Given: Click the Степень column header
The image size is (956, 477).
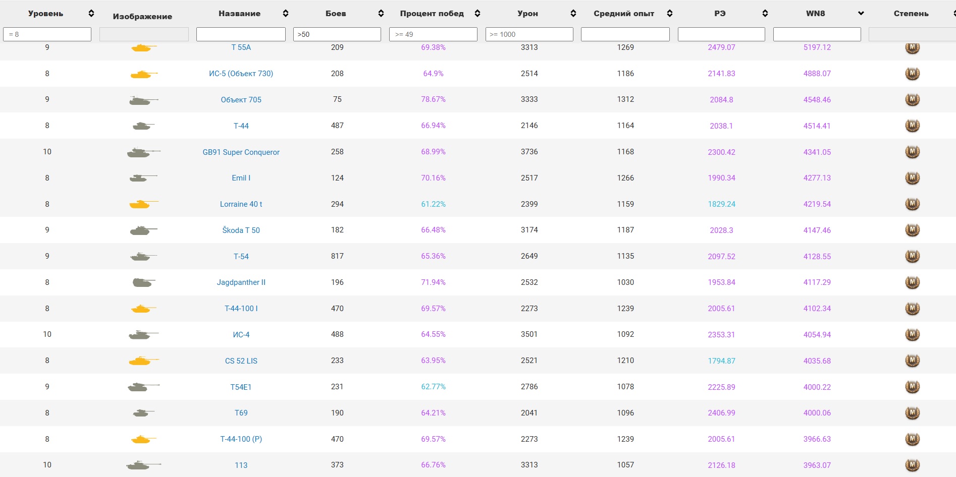Looking at the screenshot, I should click(x=911, y=14).
